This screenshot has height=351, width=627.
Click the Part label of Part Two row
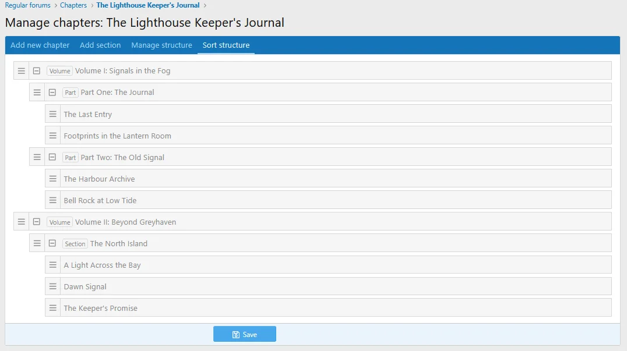point(71,158)
